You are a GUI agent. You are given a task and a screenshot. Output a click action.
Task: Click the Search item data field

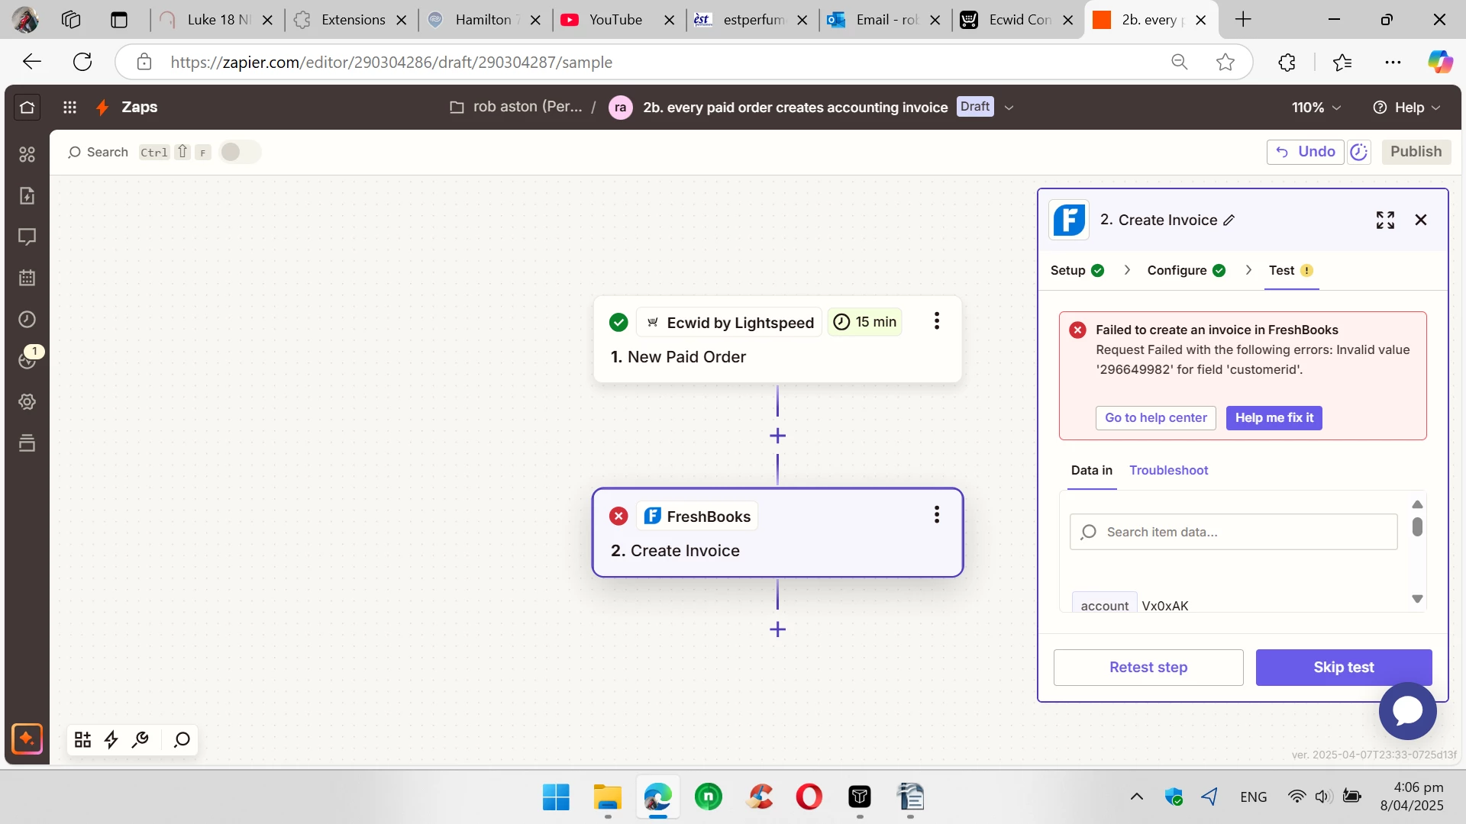click(1245, 532)
